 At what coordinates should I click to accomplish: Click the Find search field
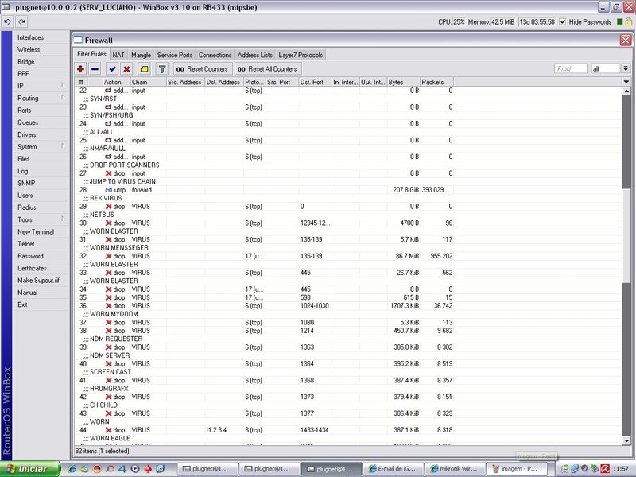571,69
